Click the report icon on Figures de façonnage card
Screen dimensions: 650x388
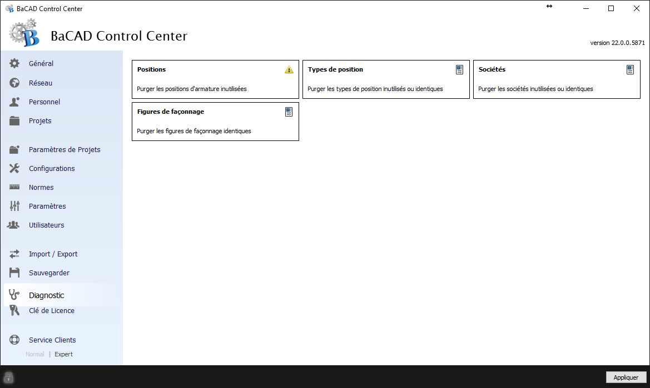(289, 112)
